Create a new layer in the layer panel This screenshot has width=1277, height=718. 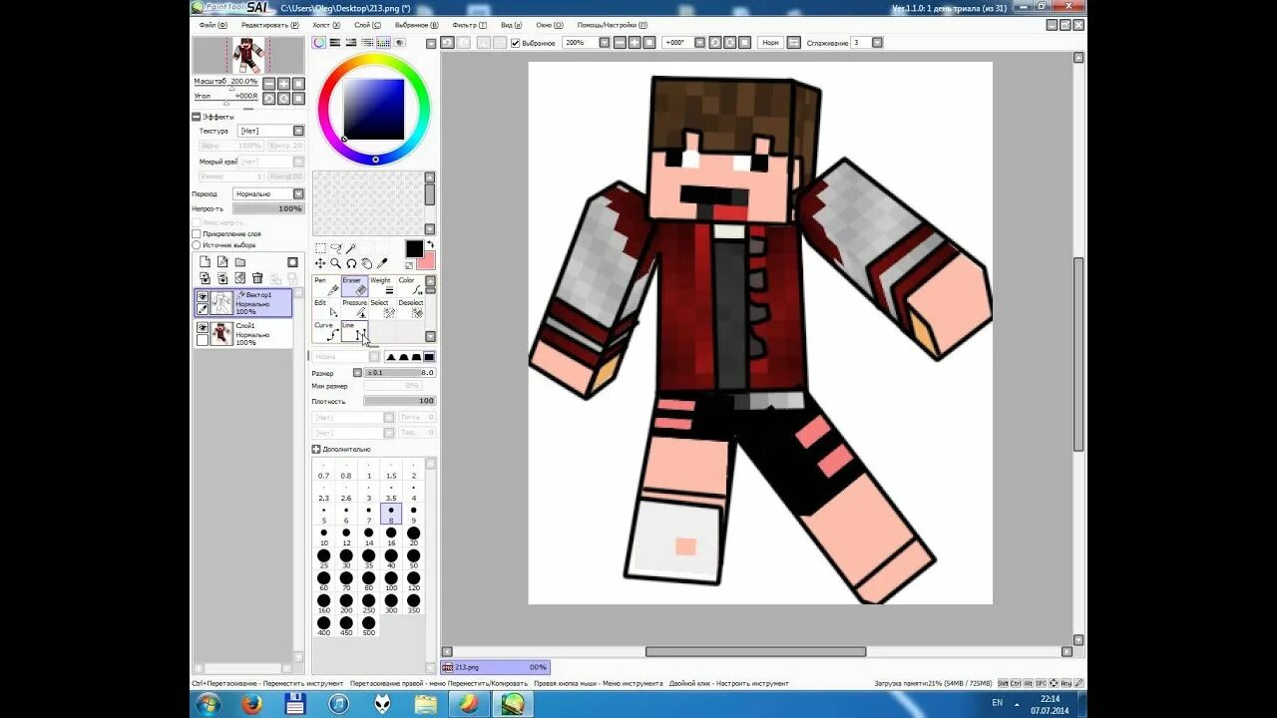(205, 262)
